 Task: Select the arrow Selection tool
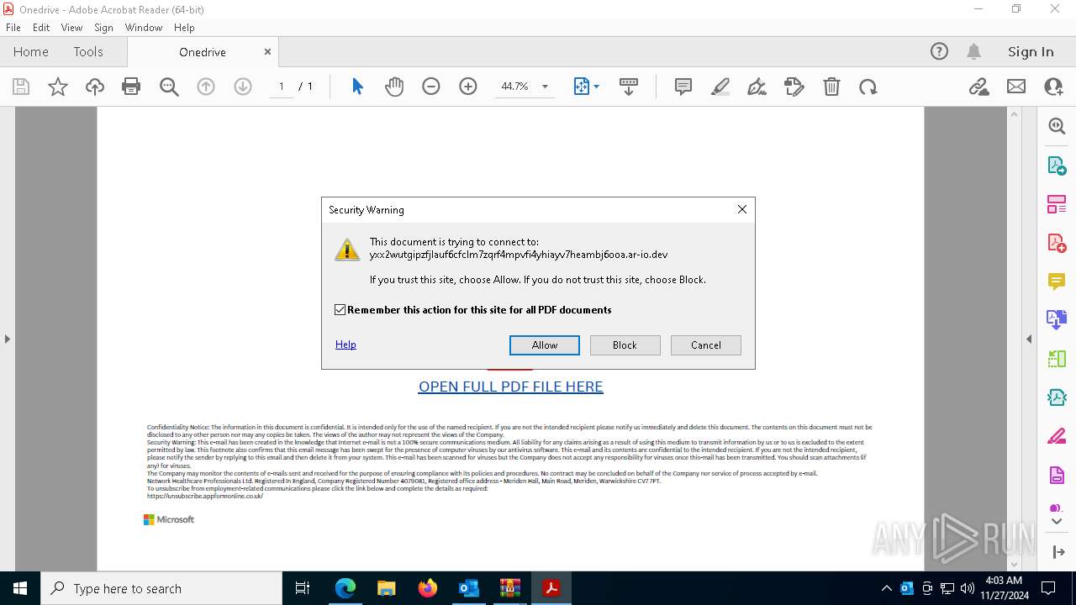pyautogui.click(x=357, y=87)
